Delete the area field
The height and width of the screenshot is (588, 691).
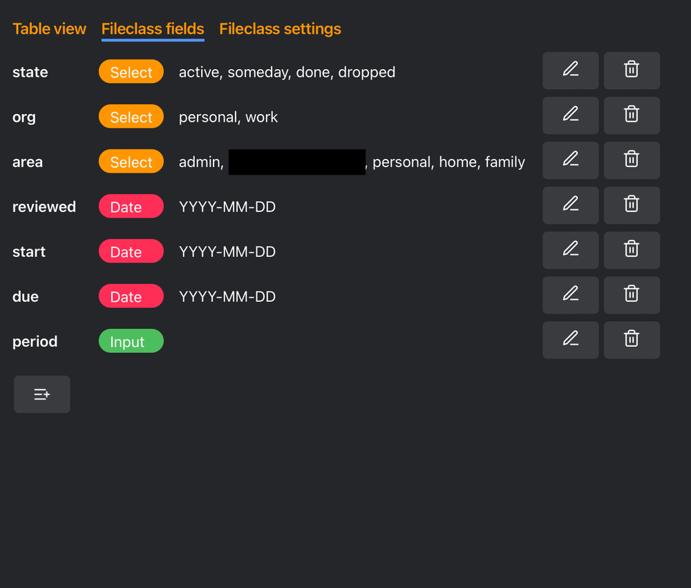[631, 160]
